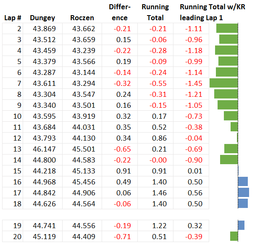Click Dungey's lap 13 time 46.147
The image size is (260, 245).
(x=43, y=149)
